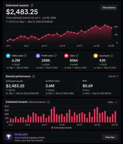Viewport: 123px width, 144px height.
Task: Click the 118.5% Qualified views change
Action: coord(50,90)
